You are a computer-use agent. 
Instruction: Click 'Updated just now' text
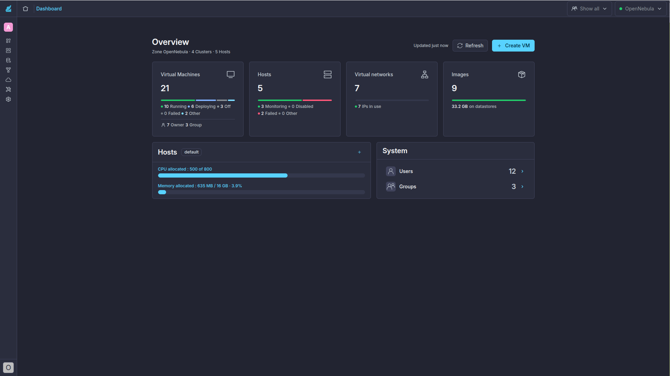(431, 46)
